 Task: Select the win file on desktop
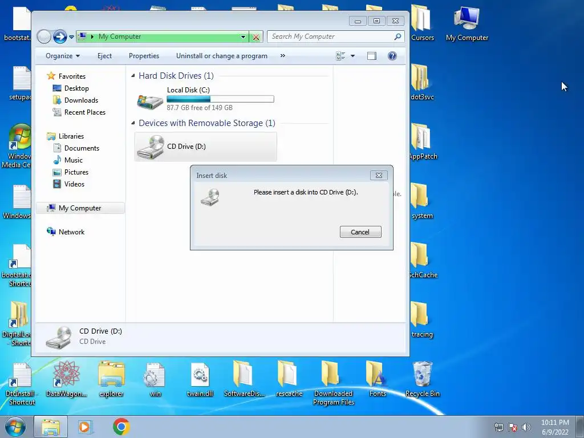pos(155,379)
